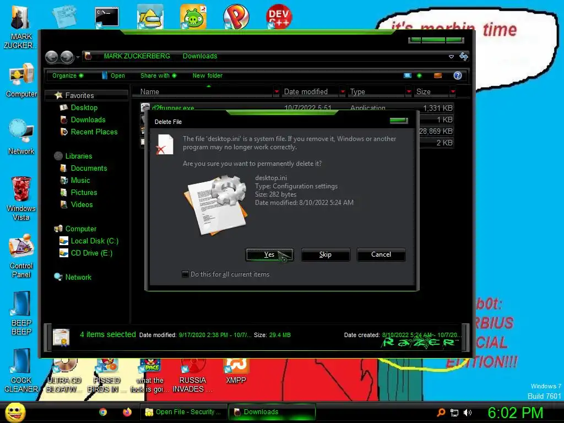564x423 pixels.
Task: Open the Share with menu
Action: [158, 75]
